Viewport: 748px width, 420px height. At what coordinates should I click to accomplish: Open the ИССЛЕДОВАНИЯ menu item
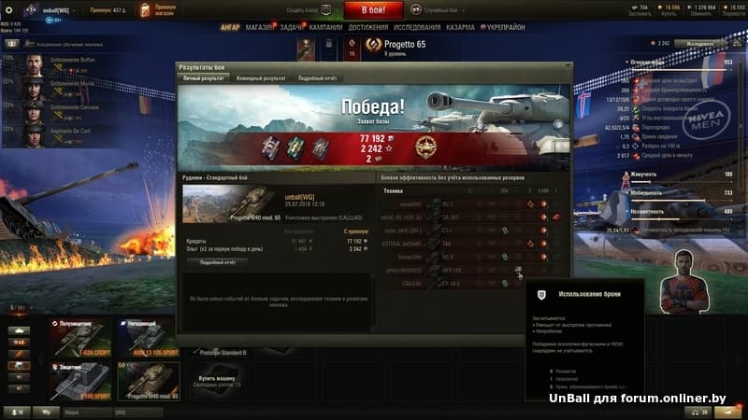click(417, 28)
